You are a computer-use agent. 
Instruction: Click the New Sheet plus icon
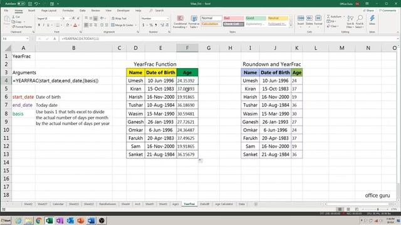tap(256, 204)
